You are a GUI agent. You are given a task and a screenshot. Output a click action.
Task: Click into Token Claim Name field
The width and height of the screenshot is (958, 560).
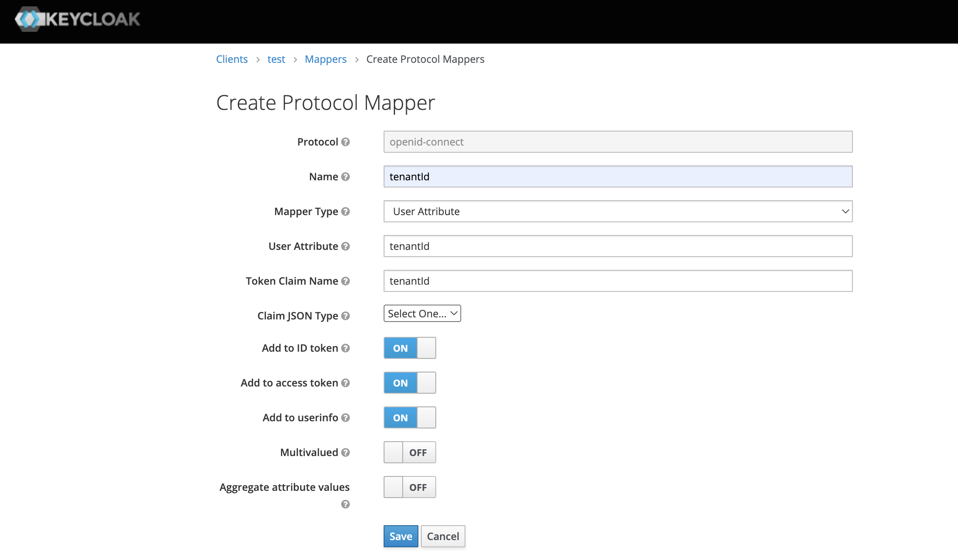click(618, 281)
